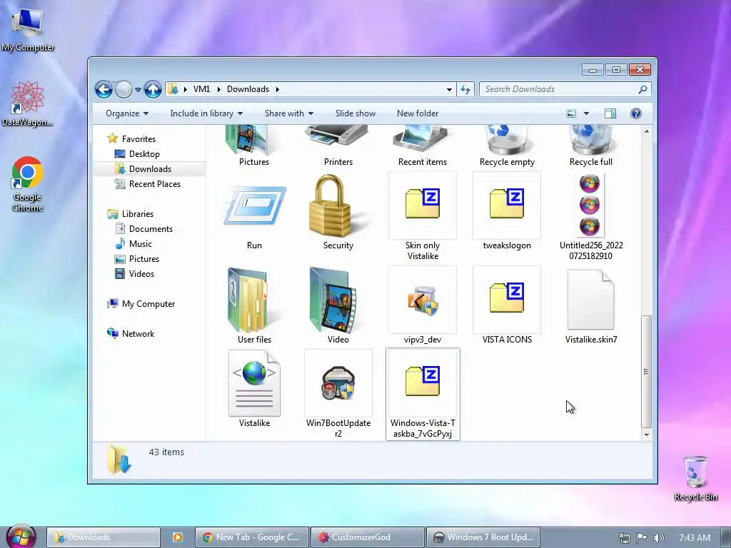731x548 pixels.
Task: Change the view with the views button
Action: 570,113
